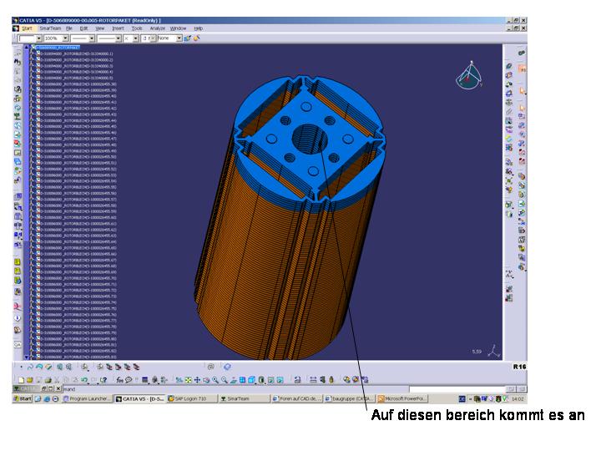Open the Analyze menu
Screen dimensions: 601x451
pos(157,28)
